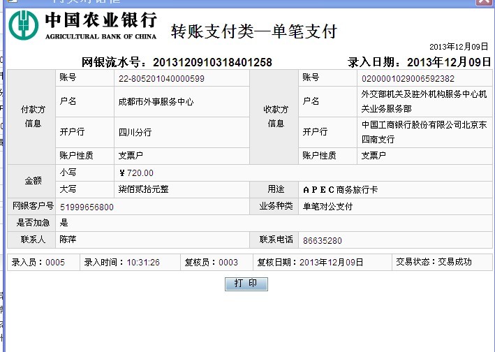Click the 录入日期 2013年12月09日 header

pos(419,62)
